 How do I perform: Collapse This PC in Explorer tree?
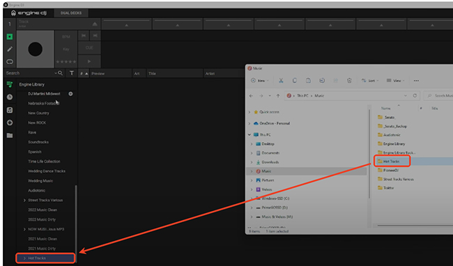[249, 134]
